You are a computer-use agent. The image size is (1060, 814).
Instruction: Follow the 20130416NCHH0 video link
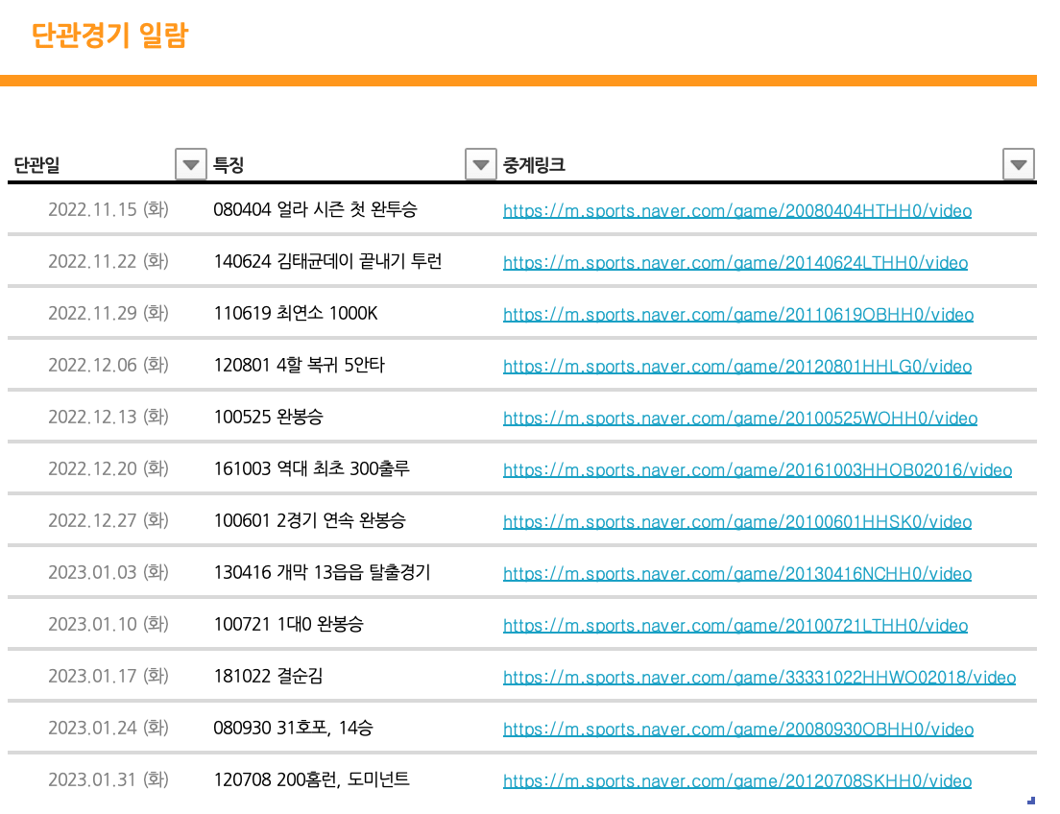[x=736, y=573]
